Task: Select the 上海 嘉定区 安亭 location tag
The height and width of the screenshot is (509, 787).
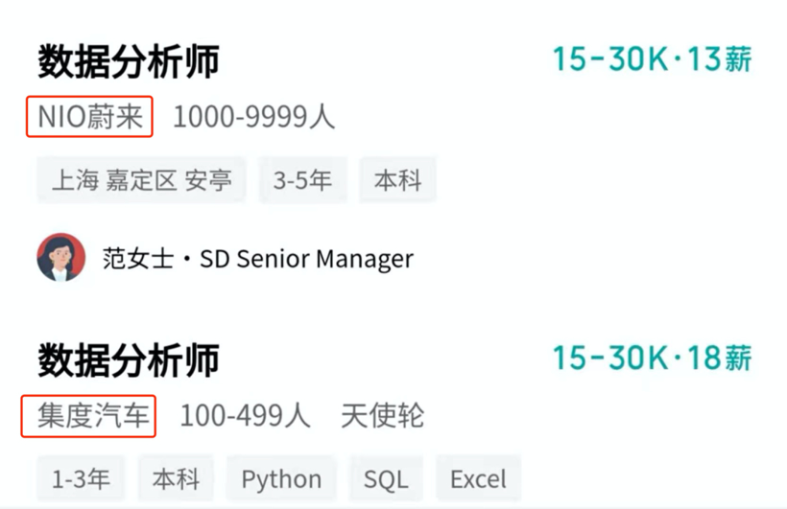Action: click(x=141, y=180)
